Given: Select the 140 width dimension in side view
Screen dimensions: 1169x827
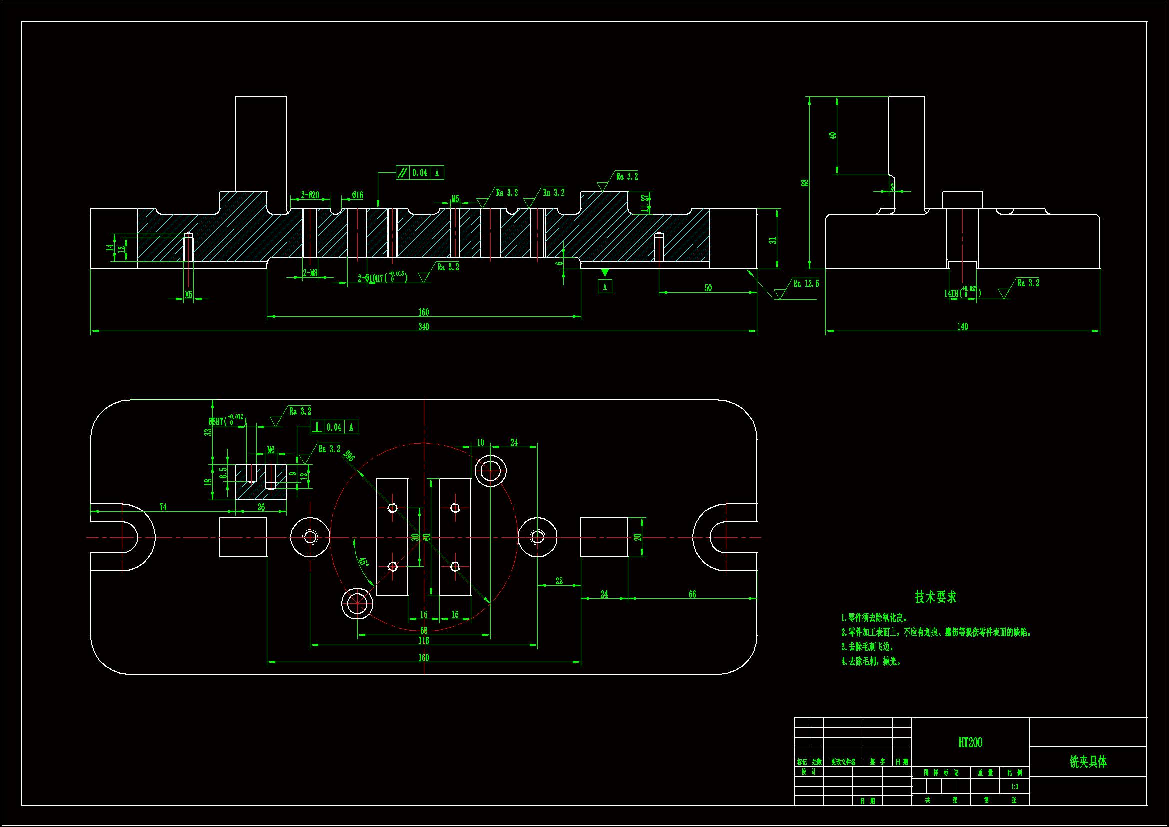Looking at the screenshot, I should [x=962, y=327].
